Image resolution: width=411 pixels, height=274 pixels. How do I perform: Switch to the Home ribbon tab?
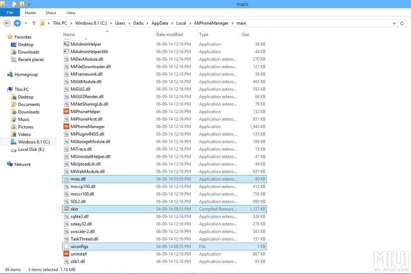click(x=30, y=12)
